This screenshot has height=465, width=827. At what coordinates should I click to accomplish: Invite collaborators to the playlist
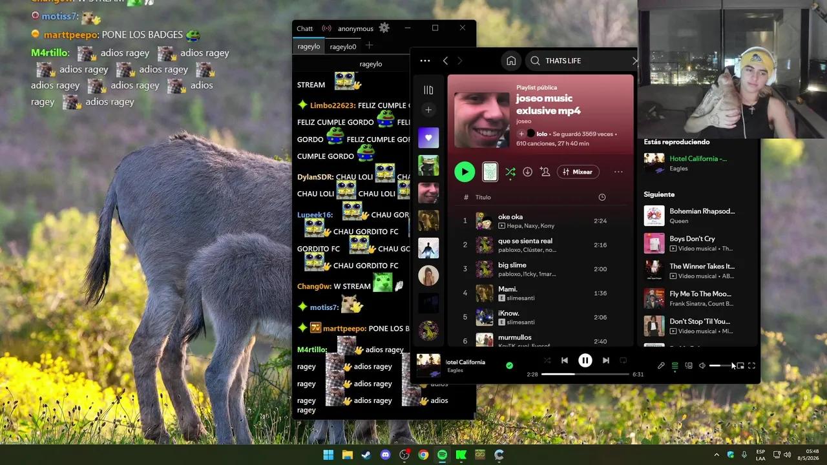545,172
